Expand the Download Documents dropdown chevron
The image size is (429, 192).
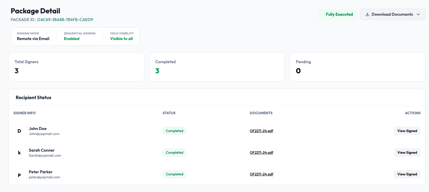418,14
